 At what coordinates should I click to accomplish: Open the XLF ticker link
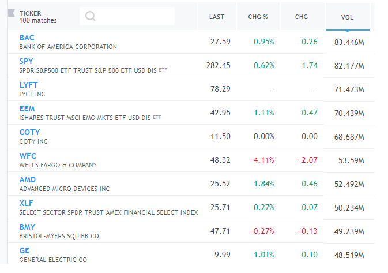pos(26,203)
